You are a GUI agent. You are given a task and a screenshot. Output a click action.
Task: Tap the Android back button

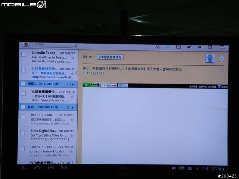[x=24, y=168]
